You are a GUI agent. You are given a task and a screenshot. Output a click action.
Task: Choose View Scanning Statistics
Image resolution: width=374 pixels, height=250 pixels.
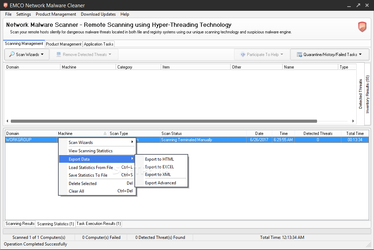click(x=97, y=151)
